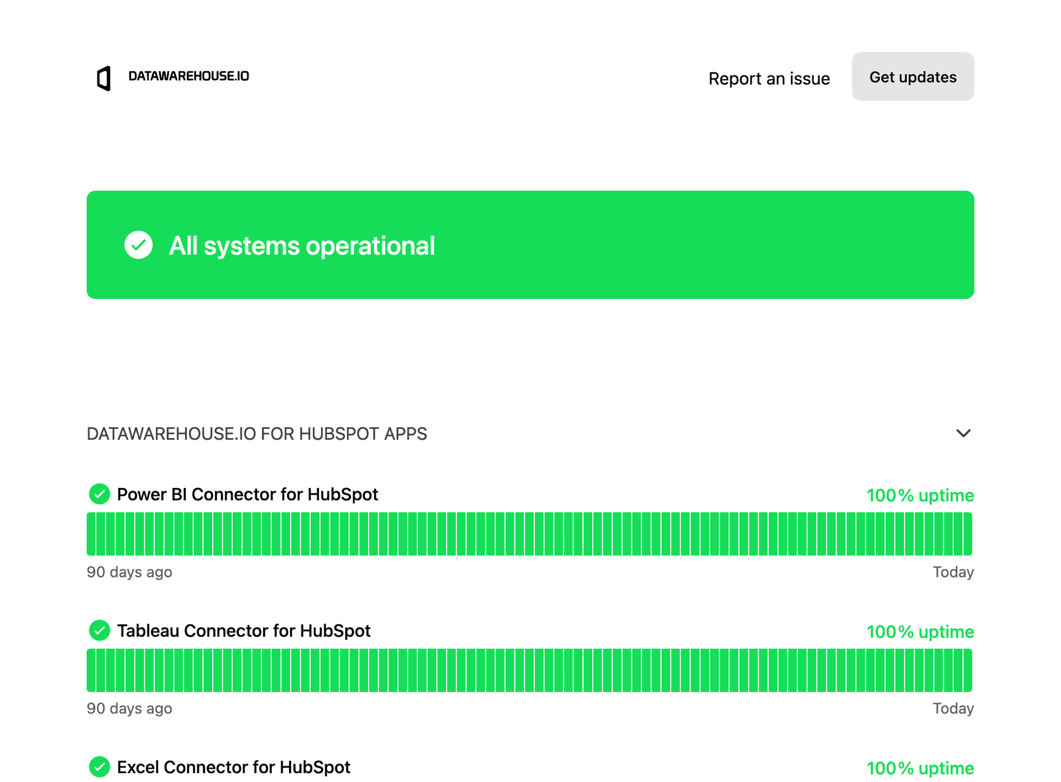Click 'Today' under Power BI chart
Image resolution: width=1061 pixels, height=782 pixels.
953,572
